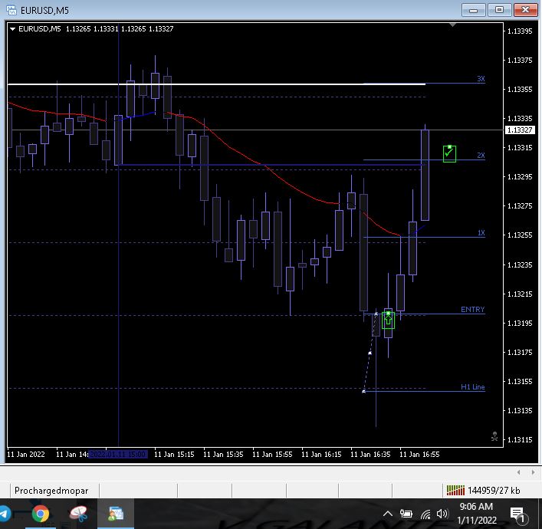Click the Prochargedmopar profile name in status bar
This screenshot has width=542, height=529.
click(x=51, y=491)
